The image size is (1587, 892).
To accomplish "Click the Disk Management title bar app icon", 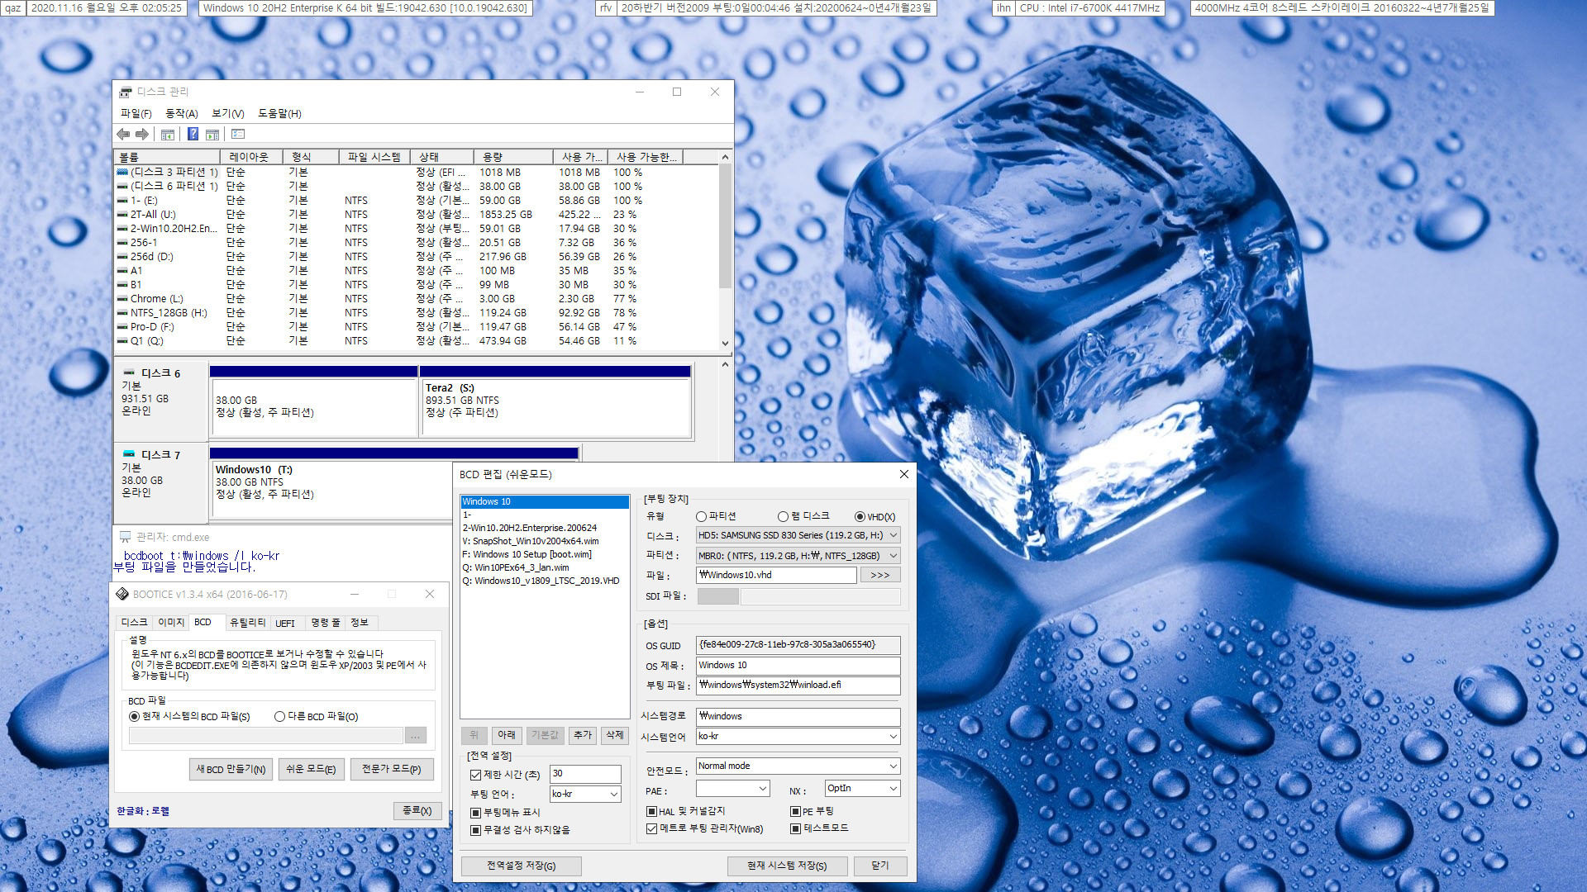I will pyautogui.click(x=126, y=92).
